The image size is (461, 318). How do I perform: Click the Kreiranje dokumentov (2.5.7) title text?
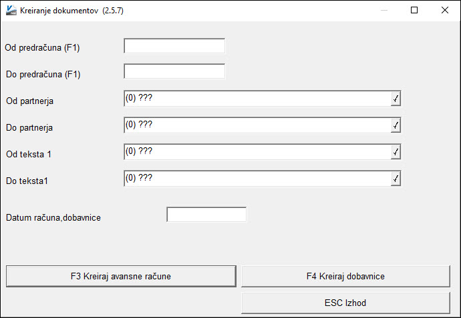[71, 11]
